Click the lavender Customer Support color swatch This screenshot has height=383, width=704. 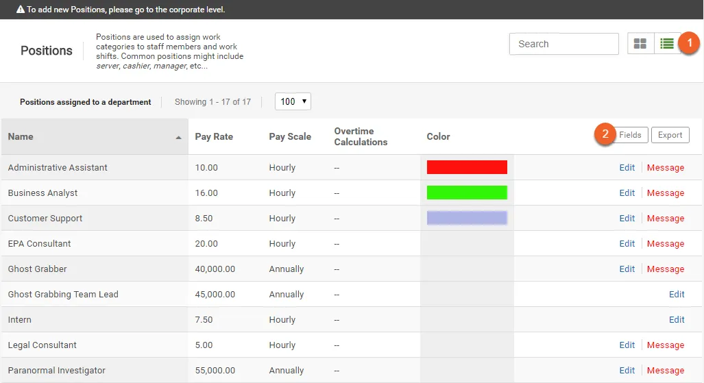[x=467, y=218]
